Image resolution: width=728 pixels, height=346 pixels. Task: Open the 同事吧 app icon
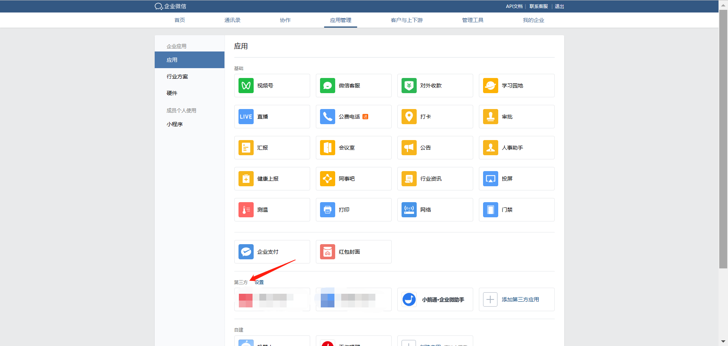328,179
